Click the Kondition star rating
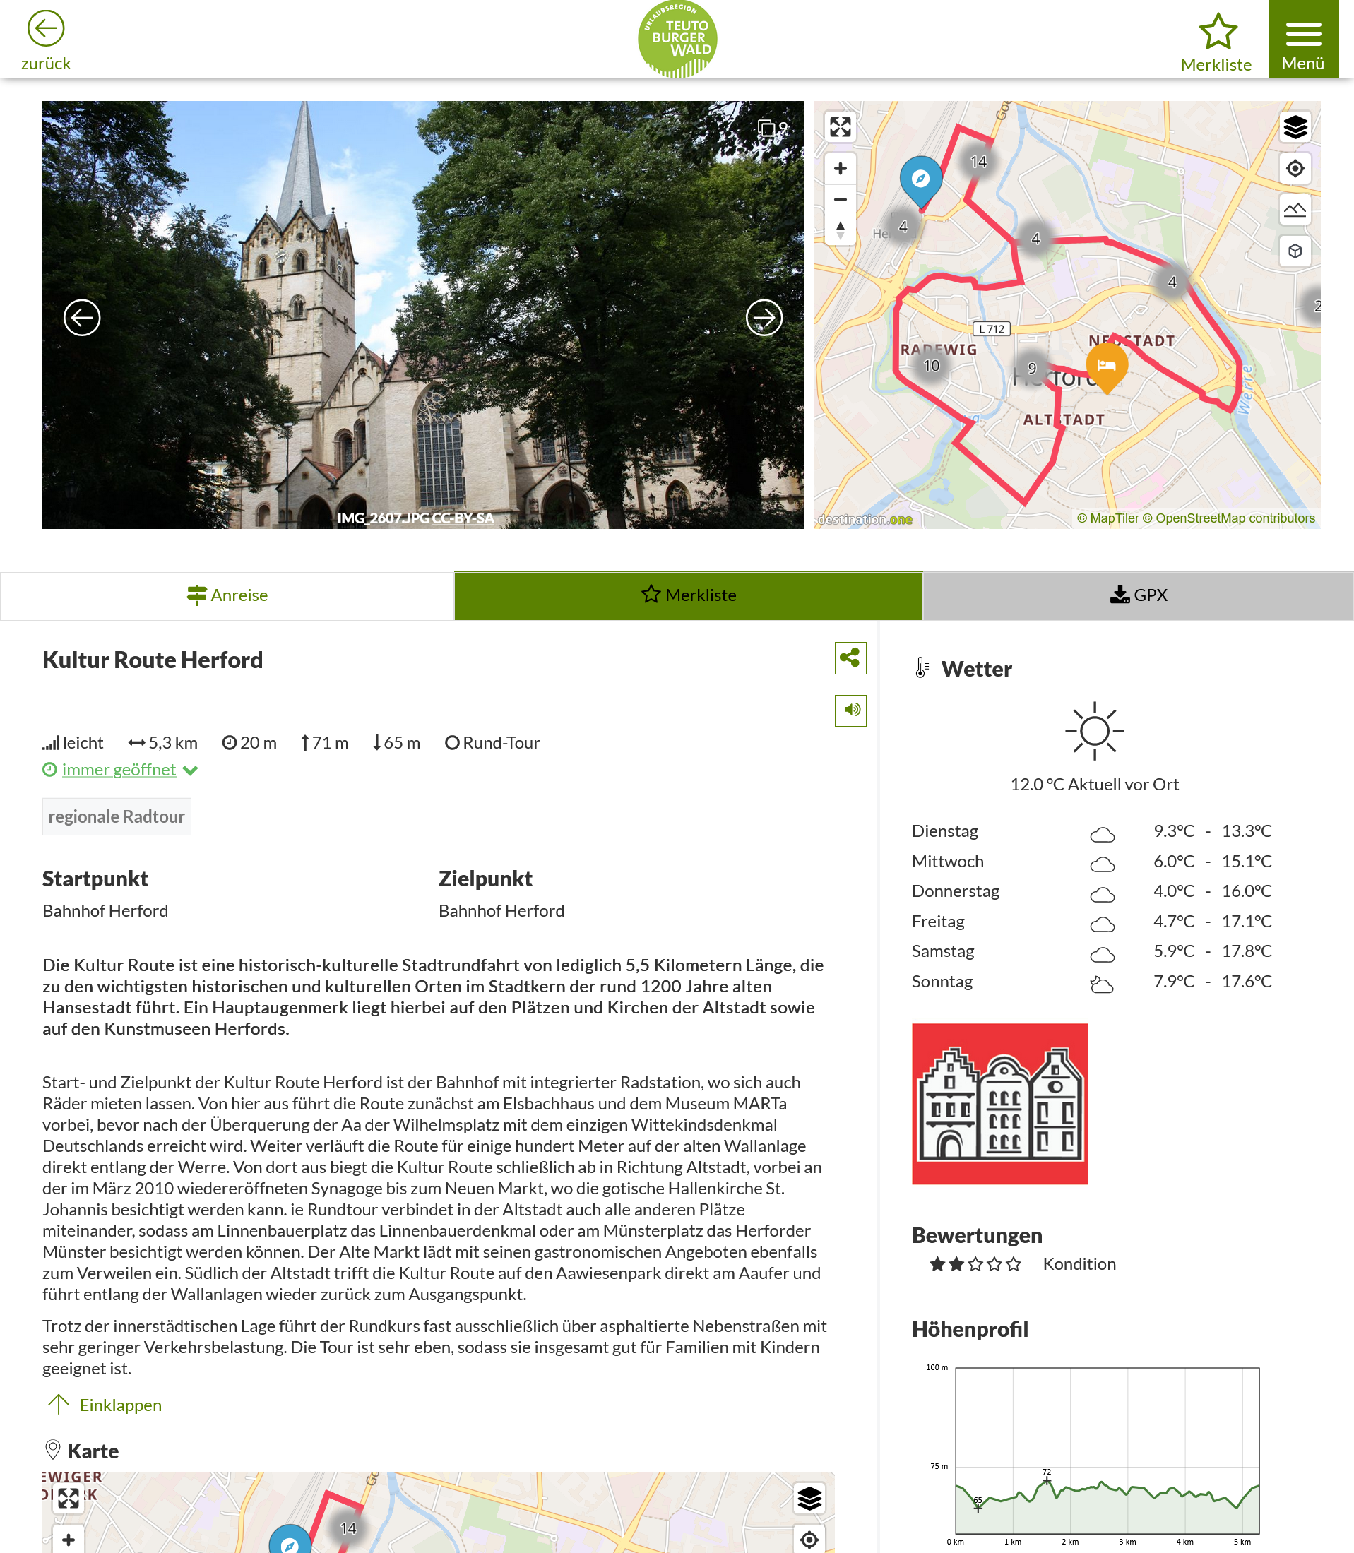Screen dimensions: 1354x1553 click(975, 1263)
